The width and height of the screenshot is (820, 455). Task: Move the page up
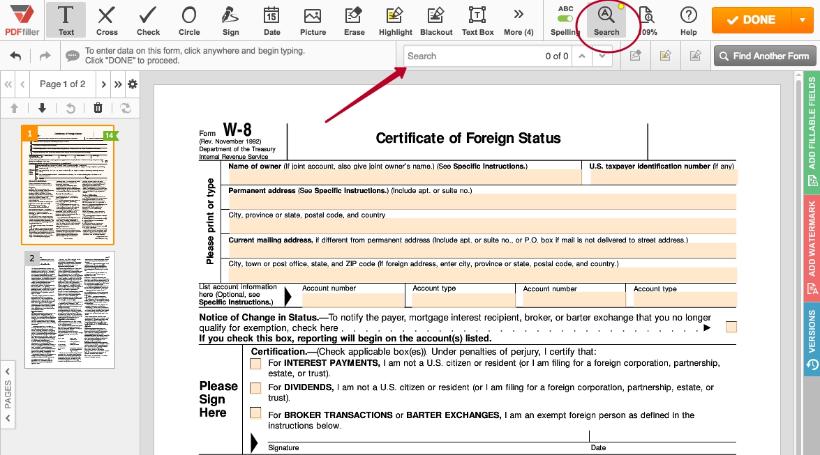pyautogui.click(x=14, y=108)
